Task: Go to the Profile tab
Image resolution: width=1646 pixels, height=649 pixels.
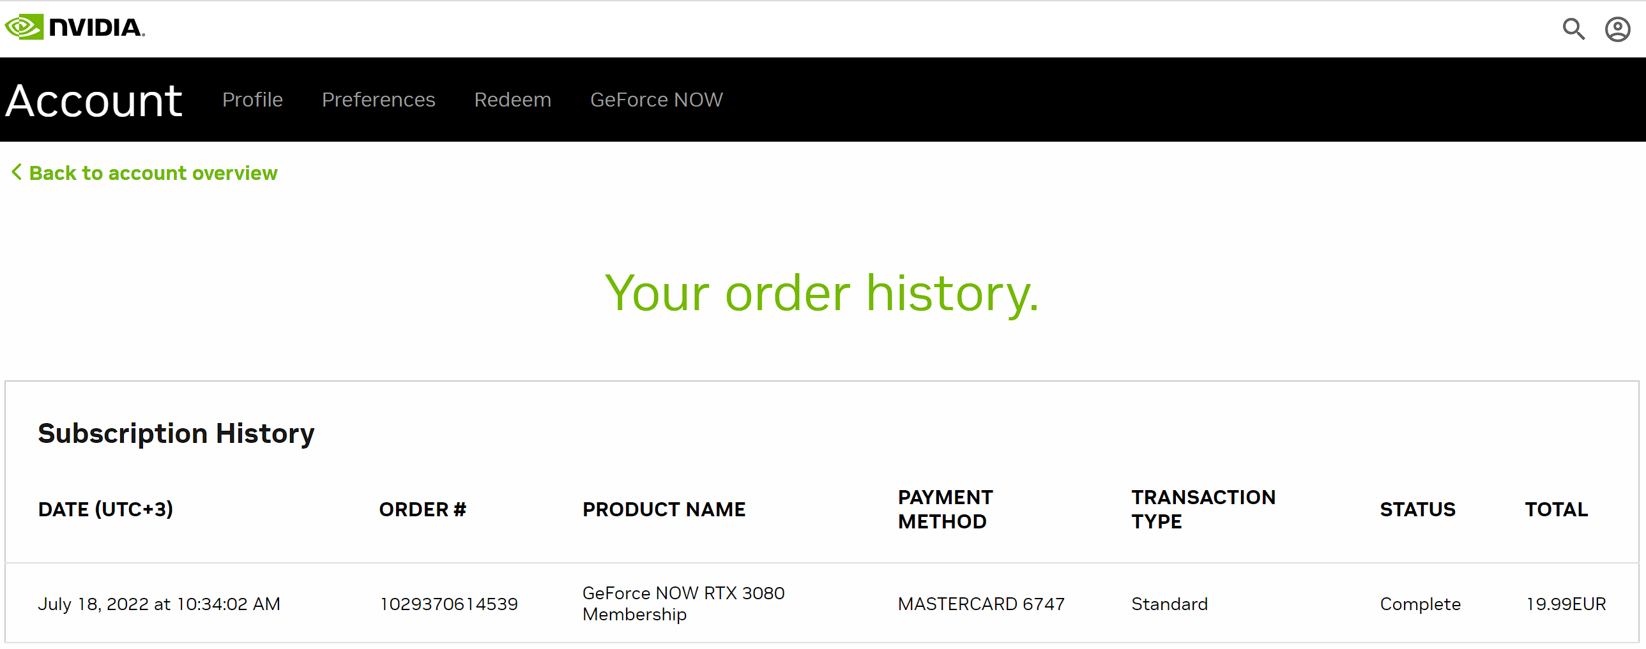Action: click(252, 100)
